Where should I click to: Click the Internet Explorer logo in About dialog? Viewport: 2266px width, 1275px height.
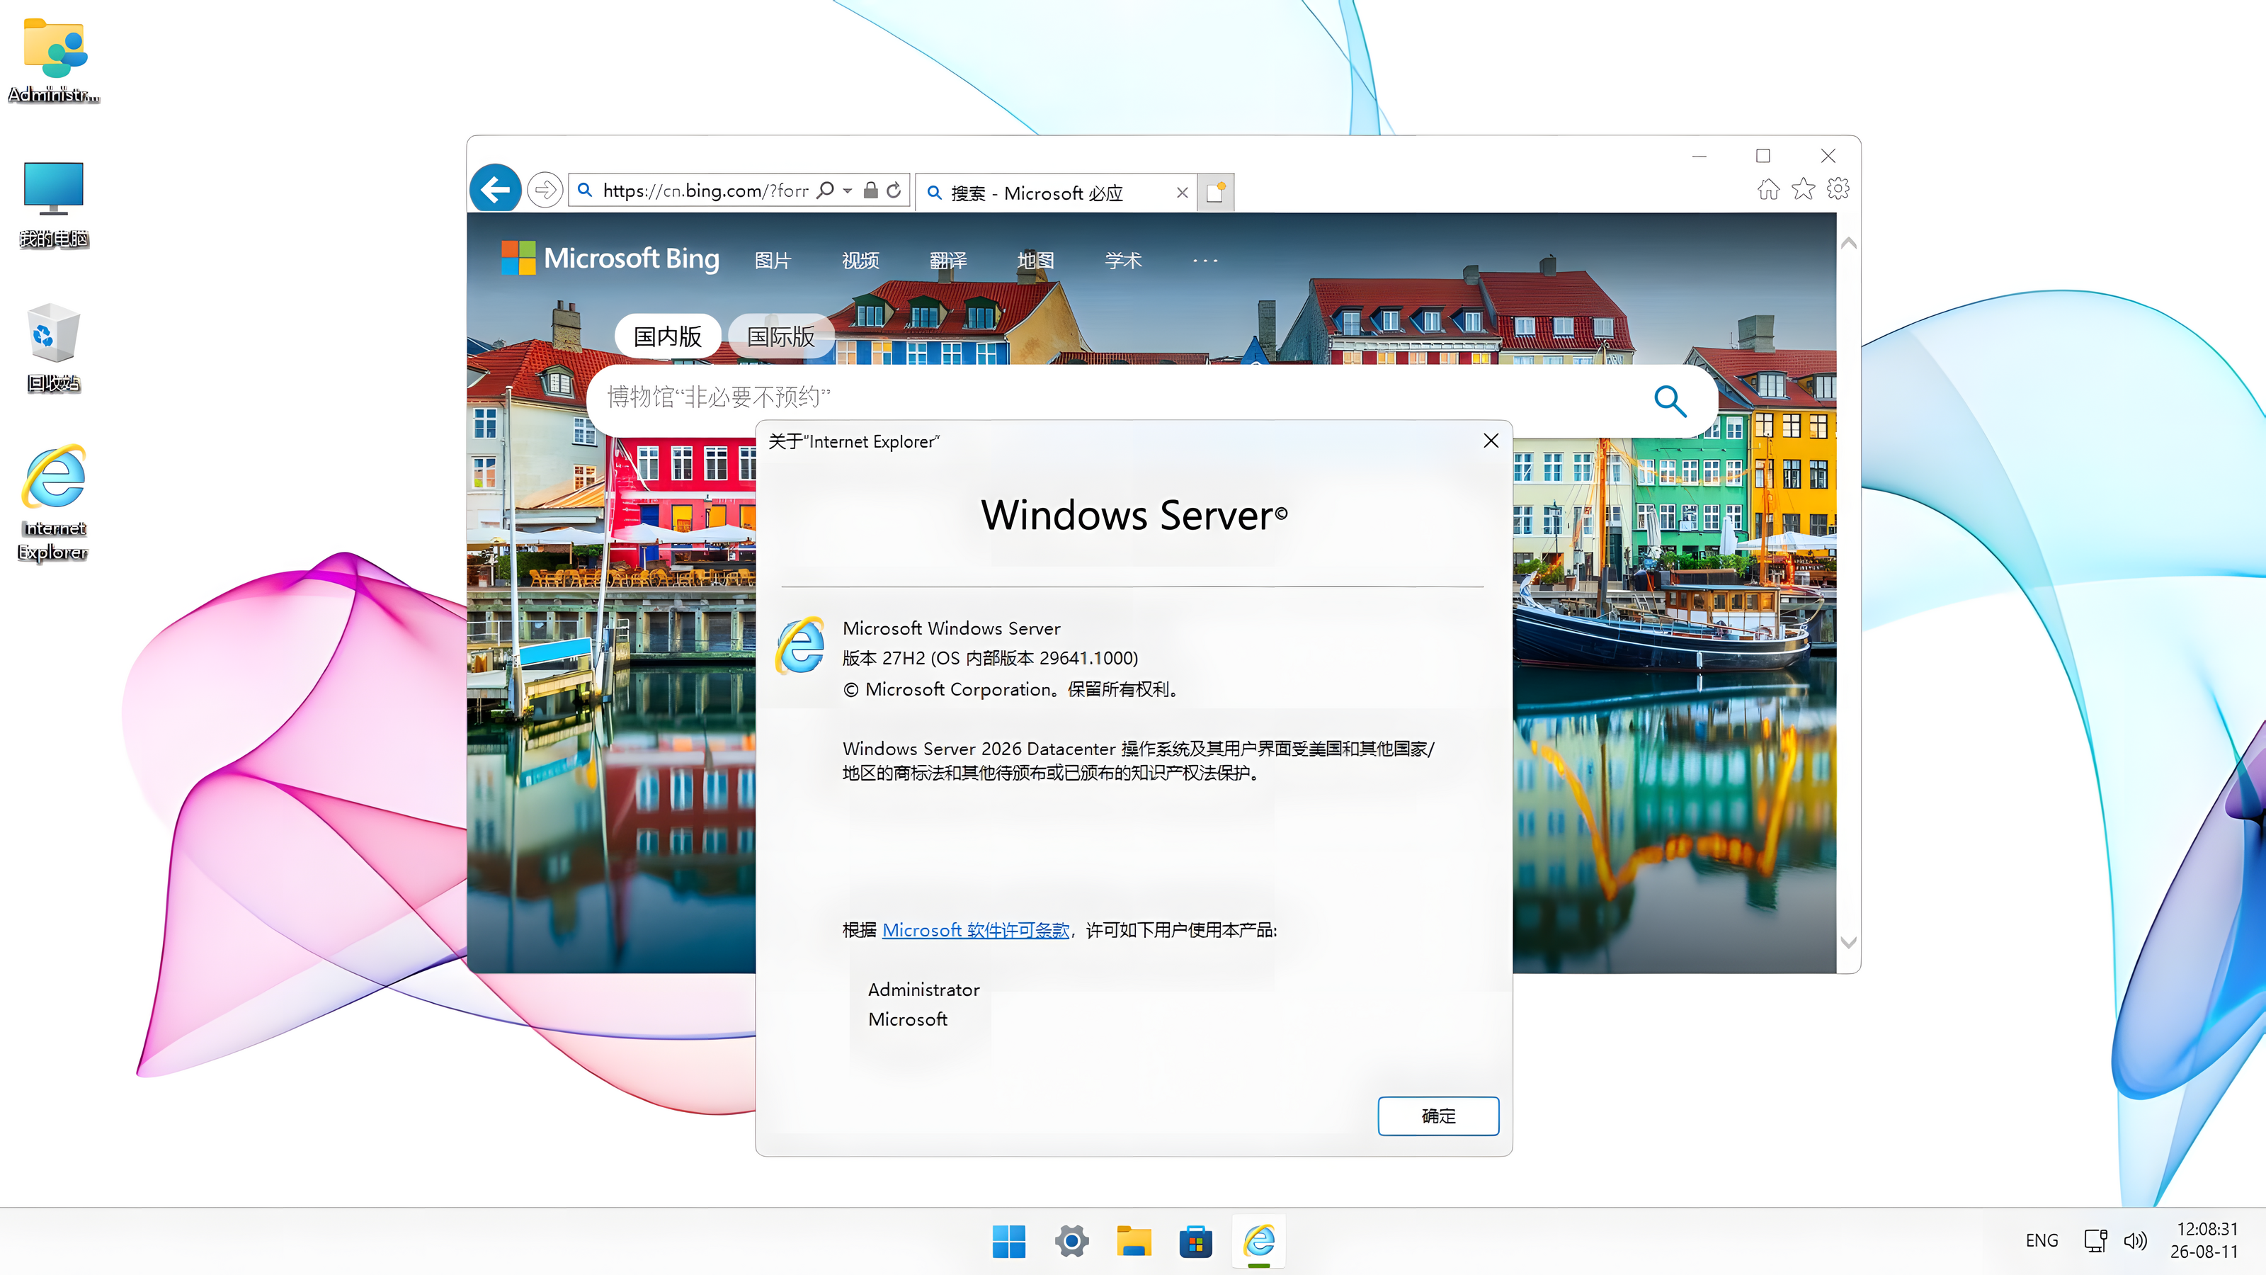(x=800, y=645)
